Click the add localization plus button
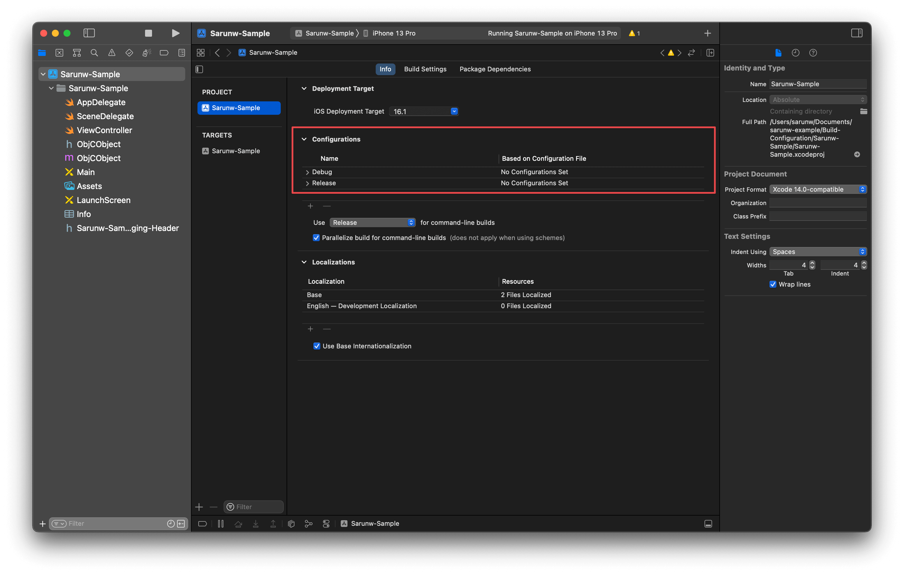The image size is (904, 575). tap(310, 328)
